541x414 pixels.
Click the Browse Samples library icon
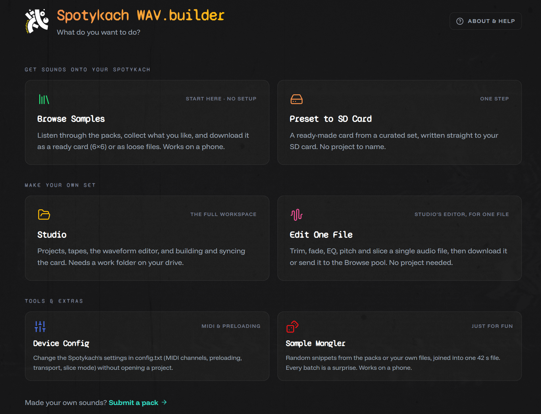[44, 99]
